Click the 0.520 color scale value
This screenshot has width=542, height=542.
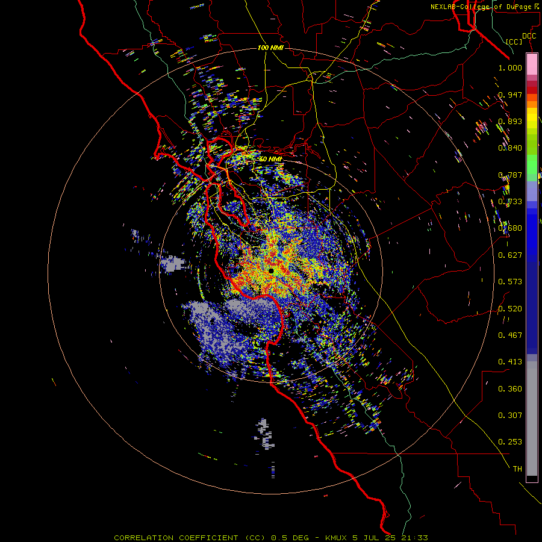pyautogui.click(x=510, y=309)
